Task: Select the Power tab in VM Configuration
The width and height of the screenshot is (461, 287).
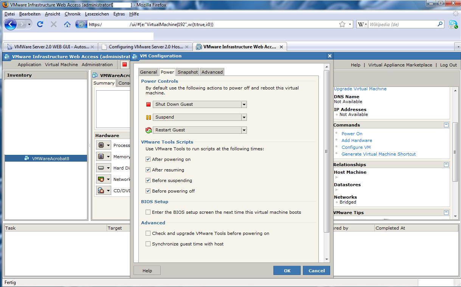Action: (x=167, y=72)
